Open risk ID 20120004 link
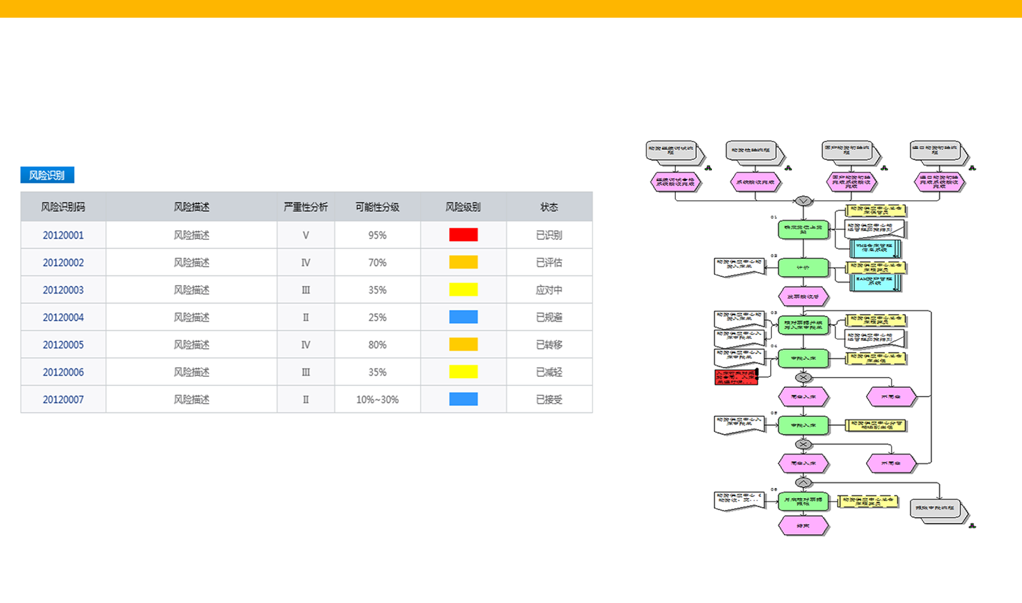The width and height of the screenshot is (1022, 603). [63, 317]
